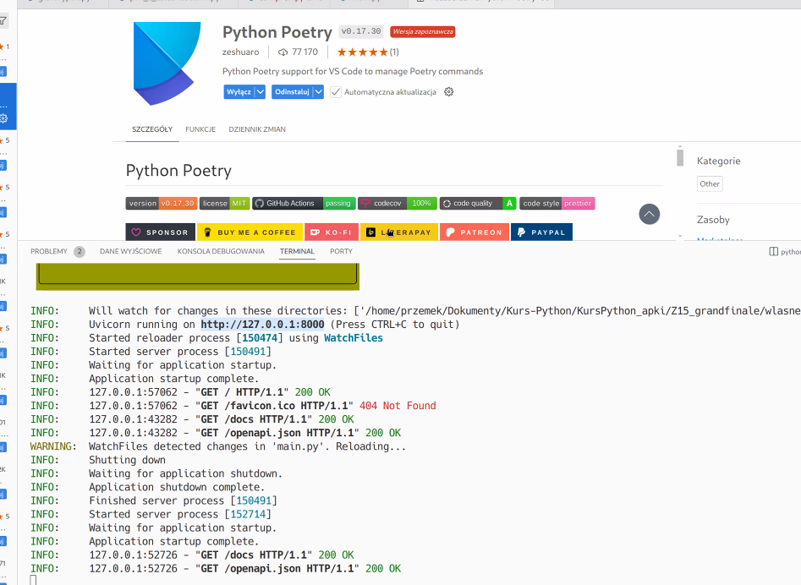Screen dimensions: 801x585
Task: Click WatchFiles in the terminal output
Action: (x=353, y=338)
